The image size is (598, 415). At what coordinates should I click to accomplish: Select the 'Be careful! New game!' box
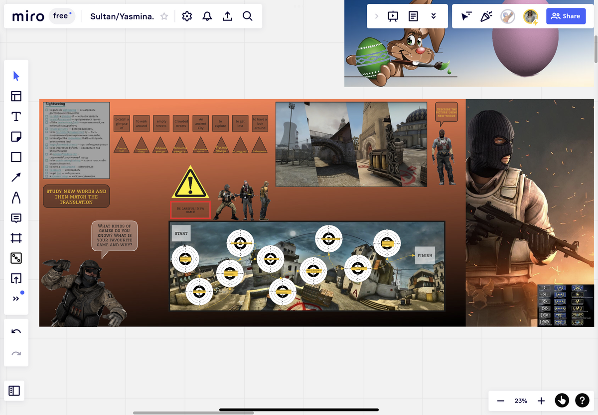coord(190,210)
